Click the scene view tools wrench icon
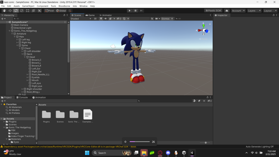This screenshot has height=157, width=279. click(x=152, y=19)
